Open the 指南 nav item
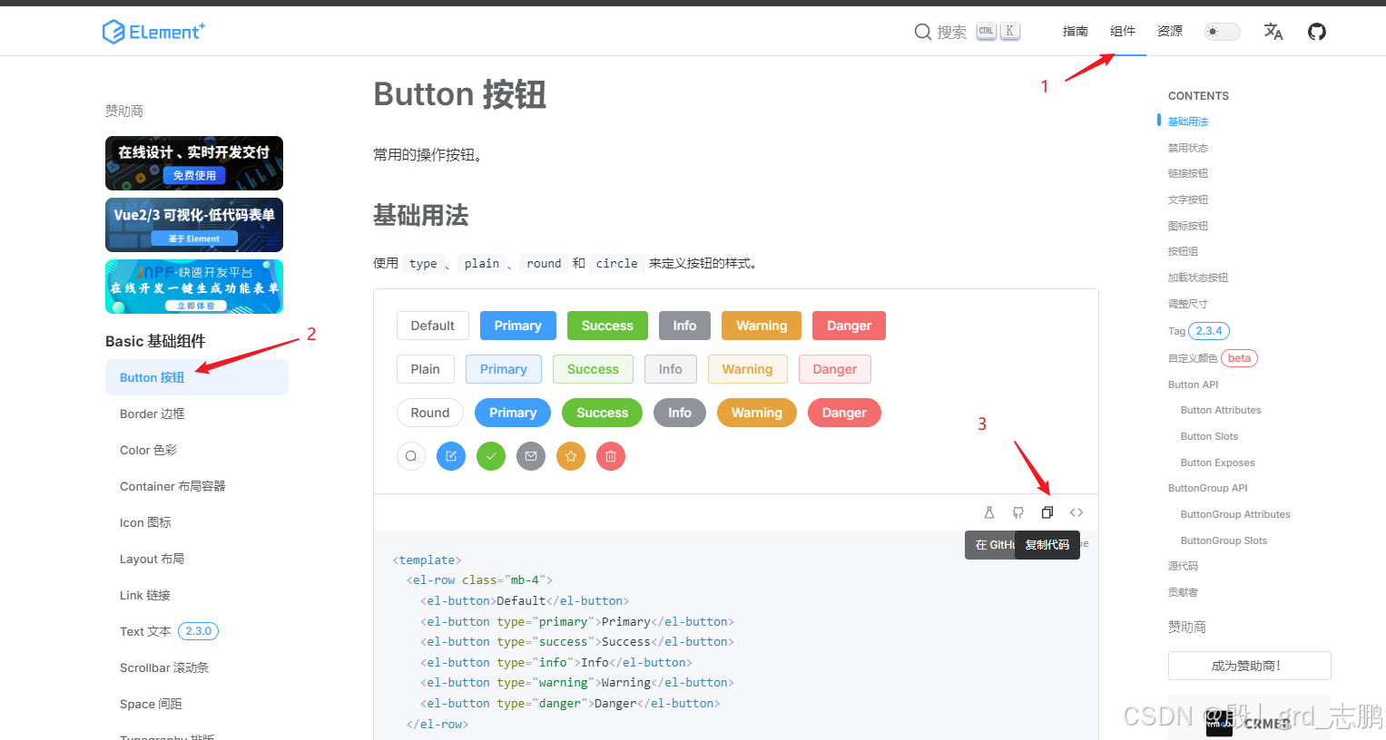 point(1076,32)
